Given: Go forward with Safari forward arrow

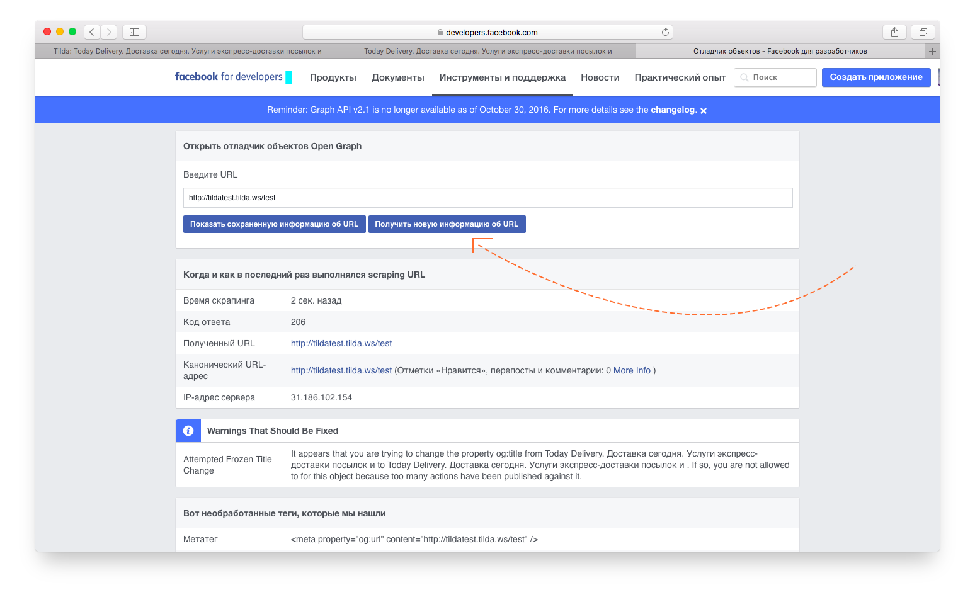Looking at the screenshot, I should [x=109, y=31].
